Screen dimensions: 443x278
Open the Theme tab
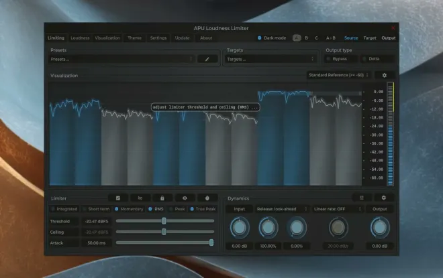134,38
